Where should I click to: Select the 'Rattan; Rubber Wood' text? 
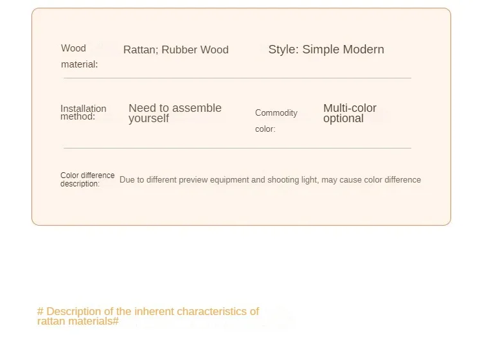tap(176, 50)
